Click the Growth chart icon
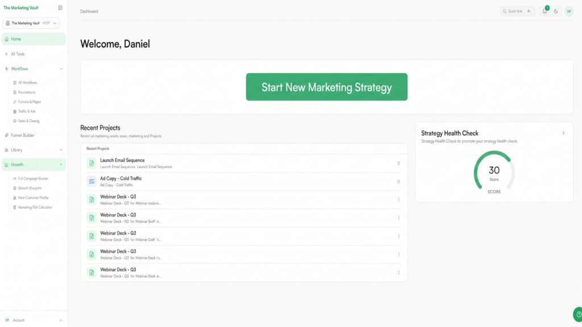Screen dimensions: 582x327 point(6,165)
